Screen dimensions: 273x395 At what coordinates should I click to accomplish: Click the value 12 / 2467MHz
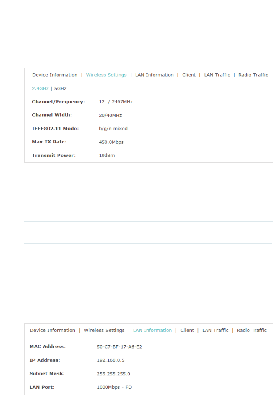[x=116, y=102]
